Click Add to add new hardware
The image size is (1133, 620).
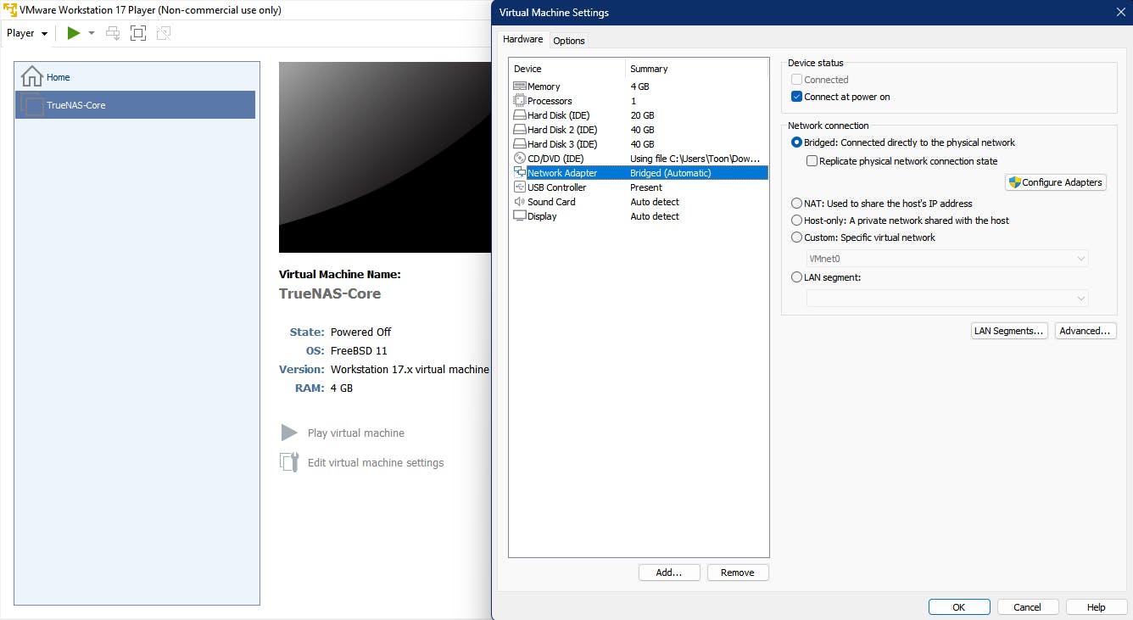[669, 573]
